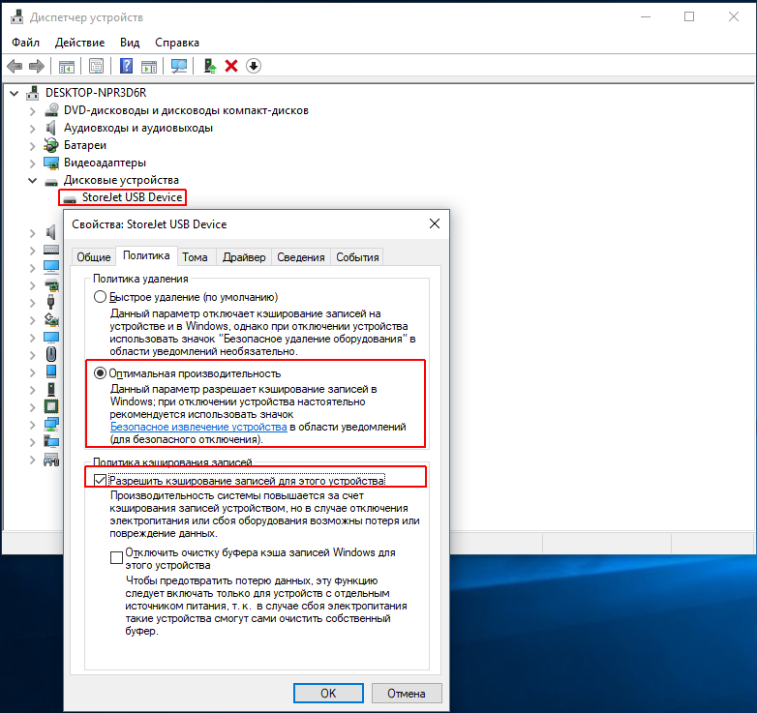Select the Видеоадаптеры display adapter icon
The image size is (757, 713).
pos(51,163)
